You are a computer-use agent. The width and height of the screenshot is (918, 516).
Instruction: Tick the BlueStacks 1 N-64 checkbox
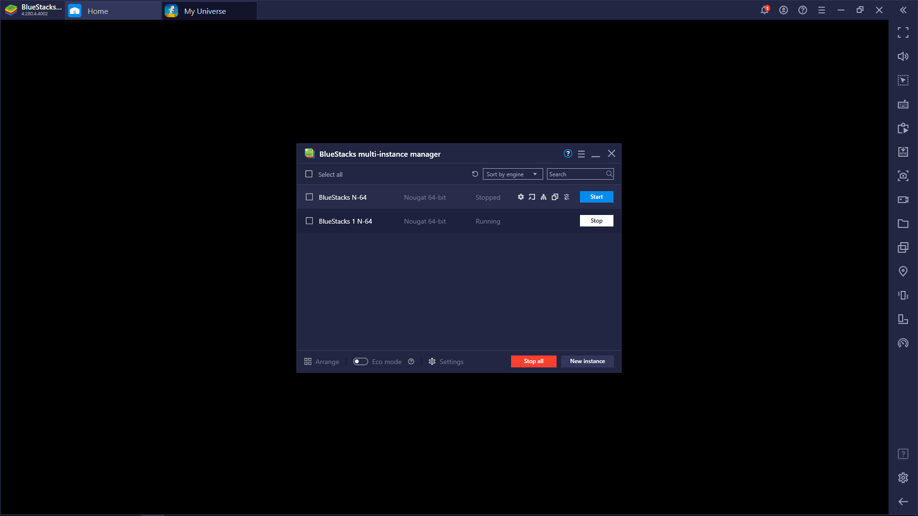(309, 221)
